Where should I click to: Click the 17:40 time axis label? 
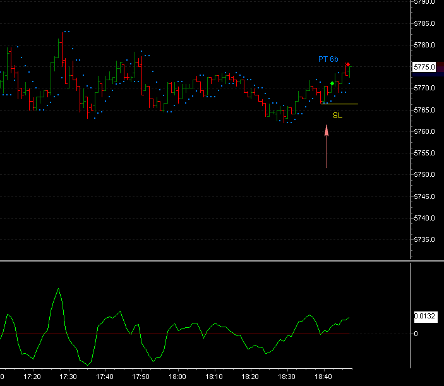(105, 377)
